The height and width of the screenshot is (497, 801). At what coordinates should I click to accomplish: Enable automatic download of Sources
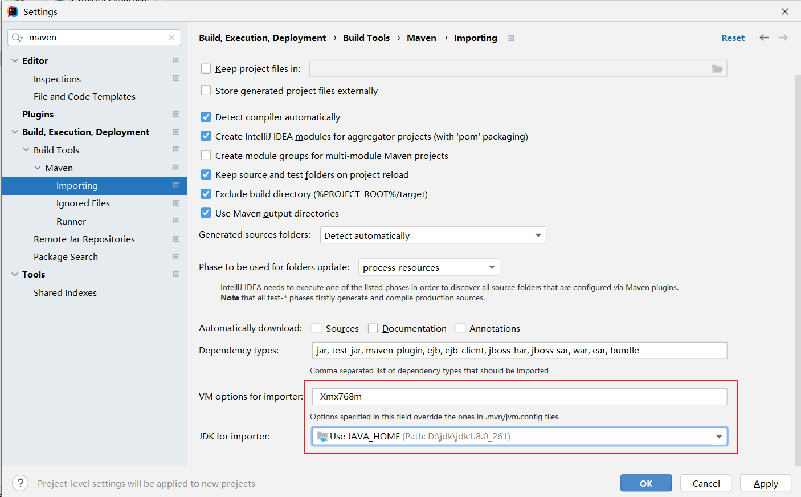pyautogui.click(x=317, y=328)
